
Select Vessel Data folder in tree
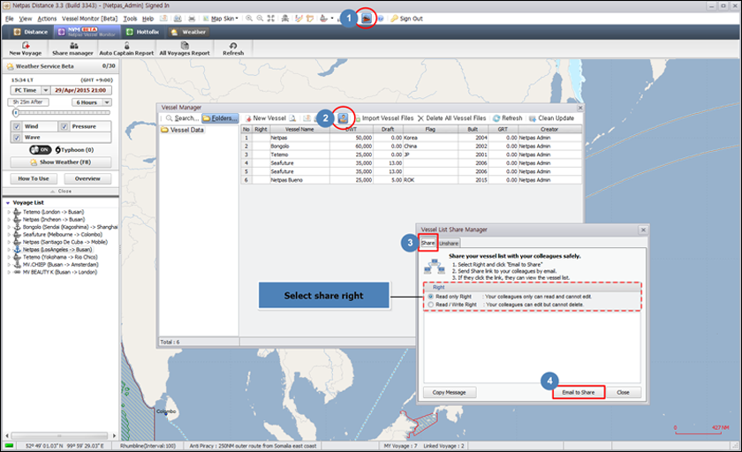point(182,130)
